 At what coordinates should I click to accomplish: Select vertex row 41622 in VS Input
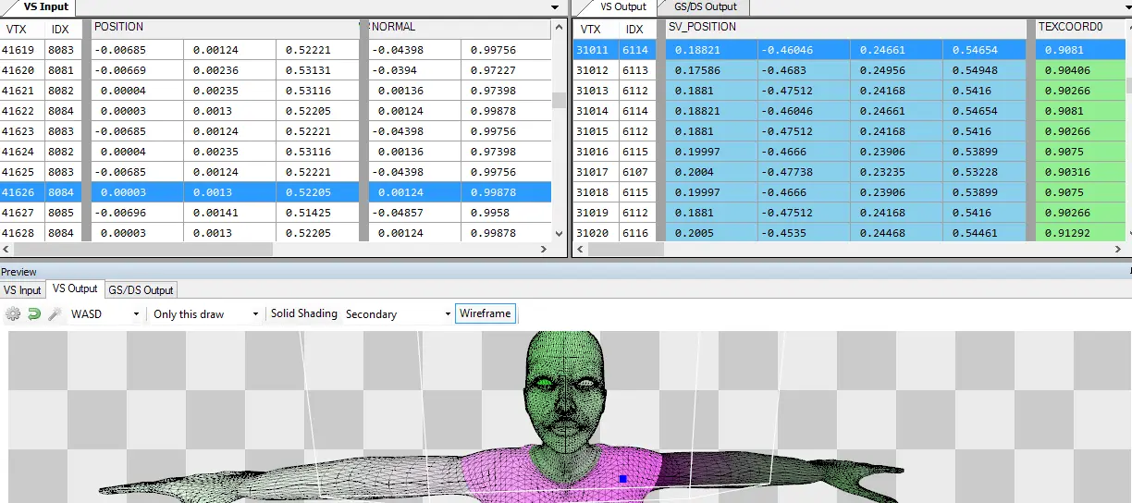pos(18,111)
